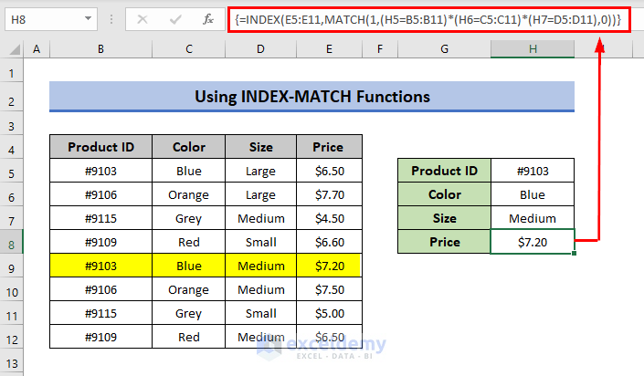The image size is (644, 376).
Task: Click the Enter formula checkmark icon
Action: pos(175,18)
